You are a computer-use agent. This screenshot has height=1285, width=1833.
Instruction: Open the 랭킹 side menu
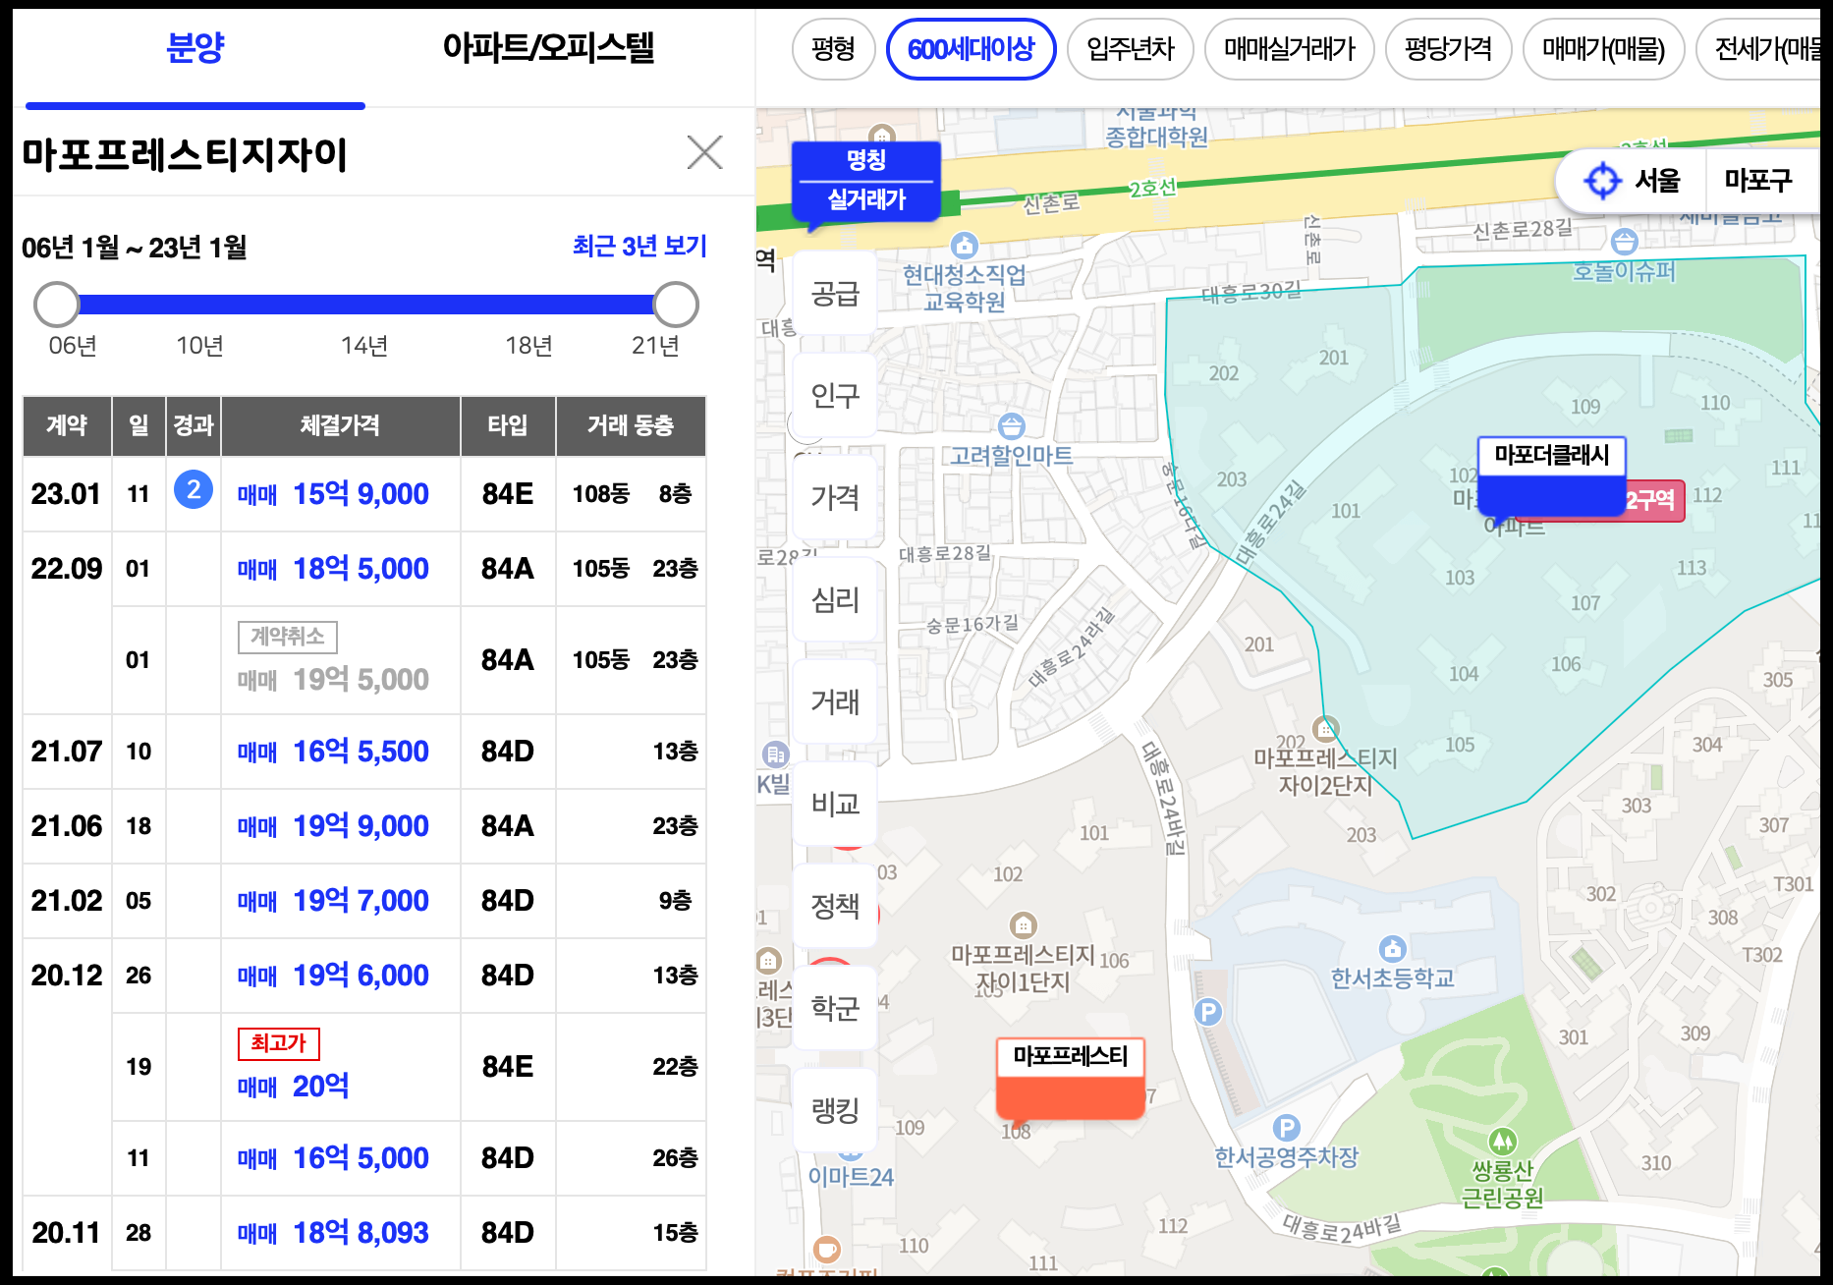click(835, 1111)
